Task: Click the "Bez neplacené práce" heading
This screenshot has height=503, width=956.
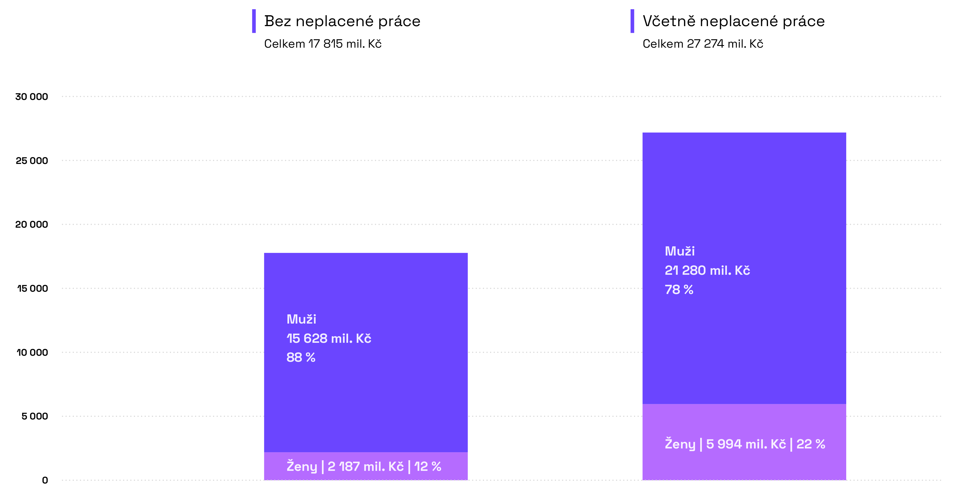Action: (342, 21)
